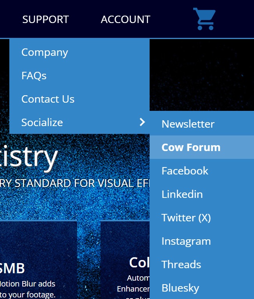Open the ACCOUNT menu
The width and height of the screenshot is (254, 299).
click(x=125, y=20)
